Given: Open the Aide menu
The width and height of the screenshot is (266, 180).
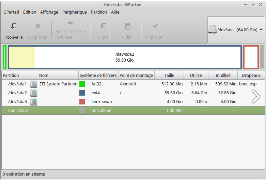Looking at the screenshot, I should [x=115, y=12].
